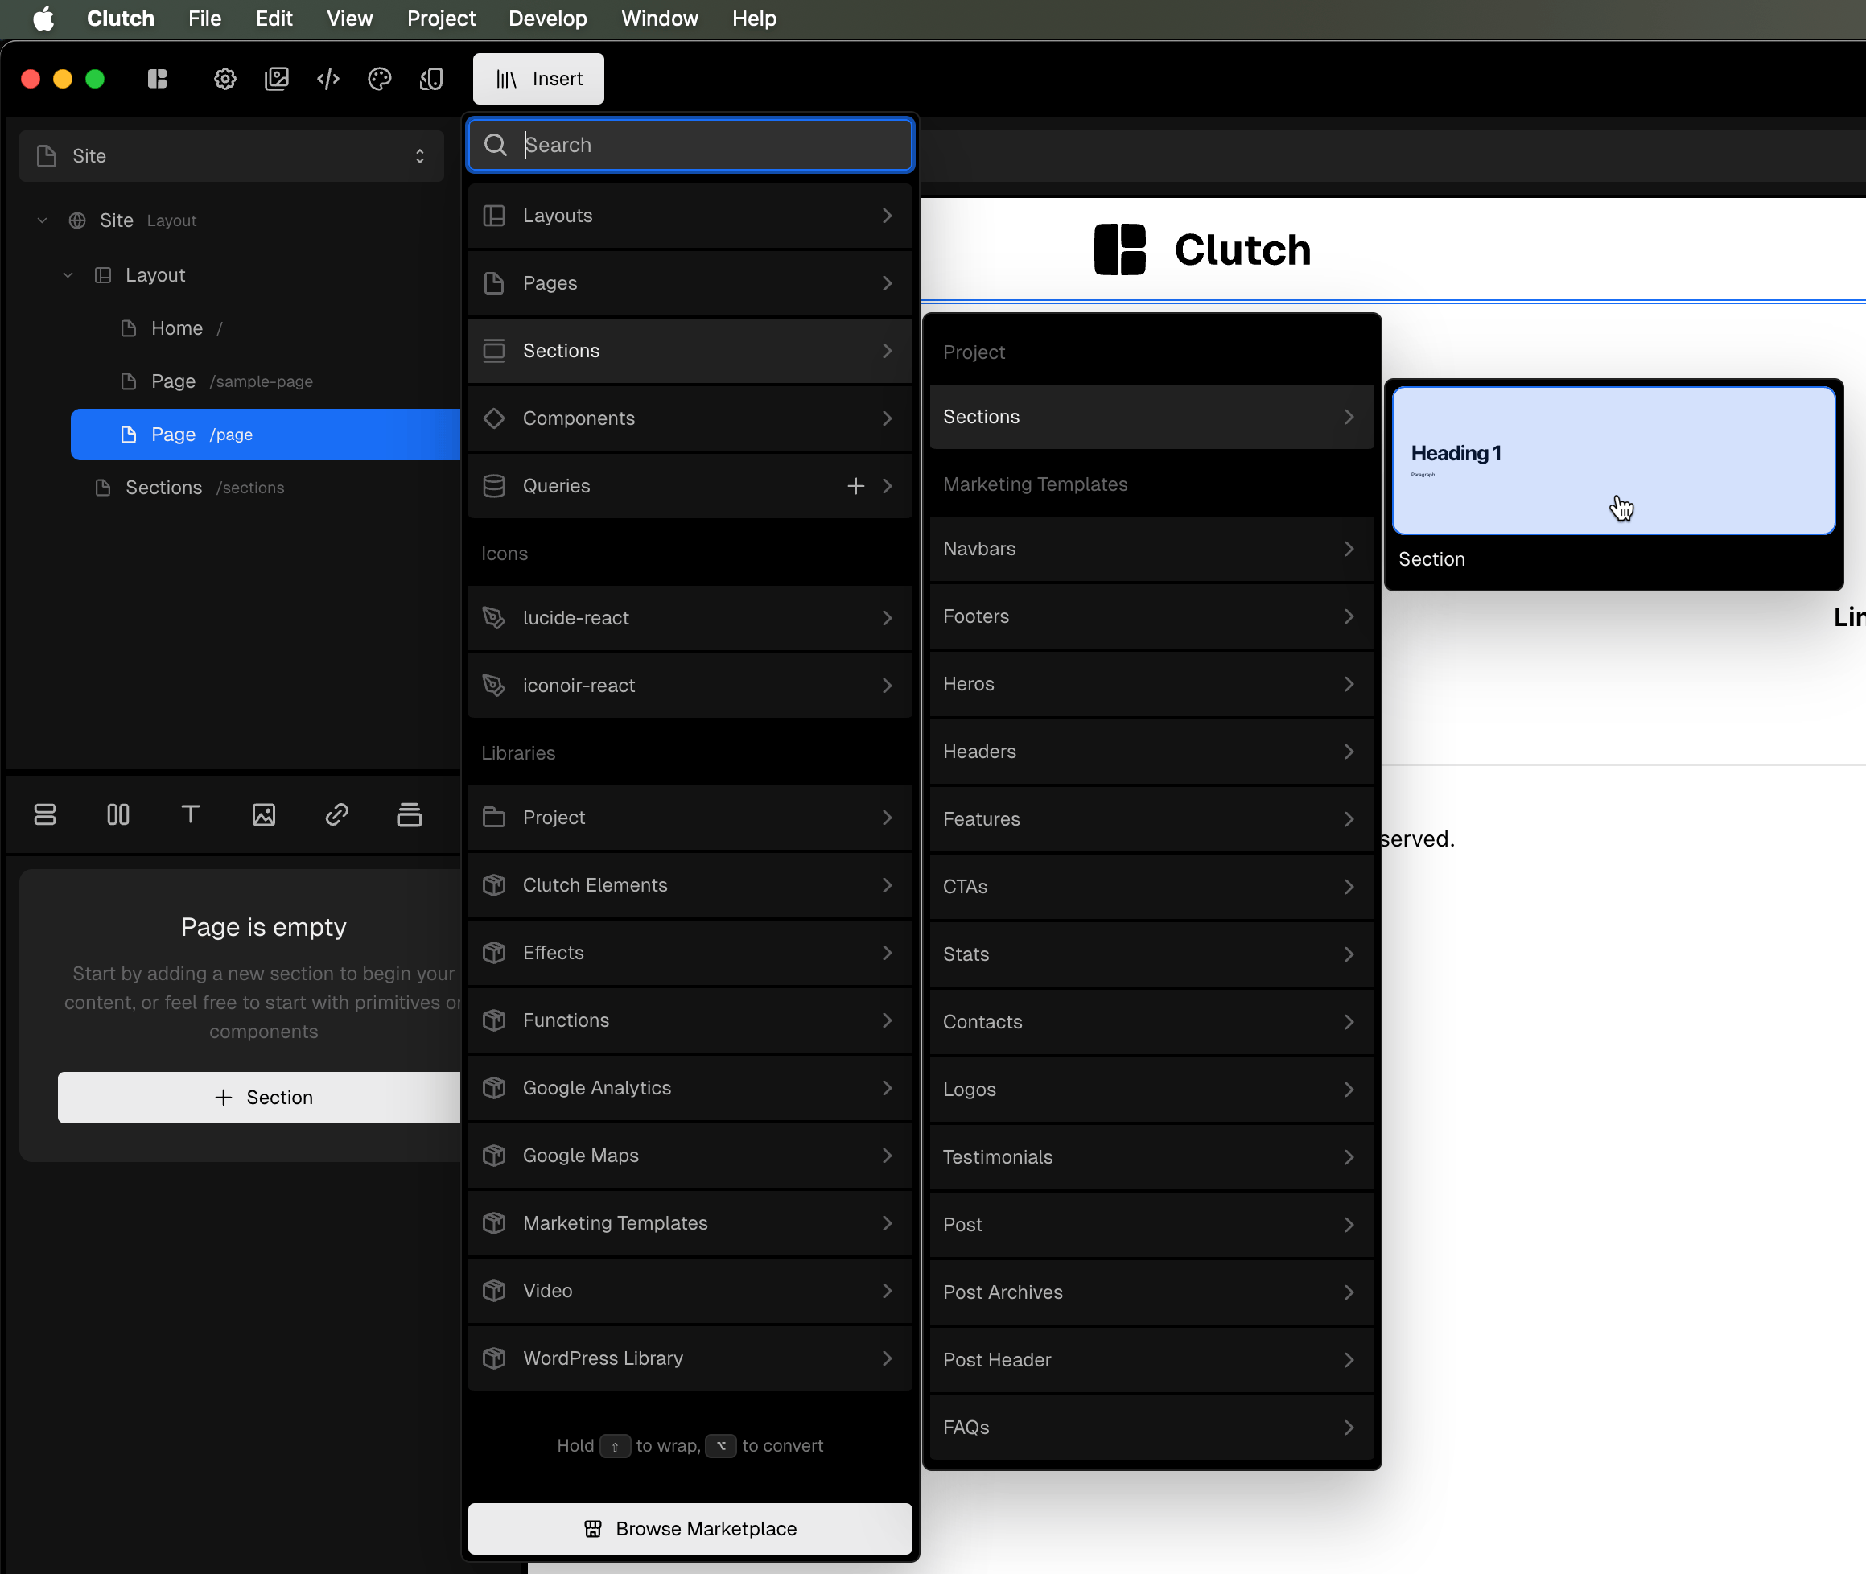Image resolution: width=1866 pixels, height=1574 pixels.
Task: Open Headers templates
Action: [1151, 752]
